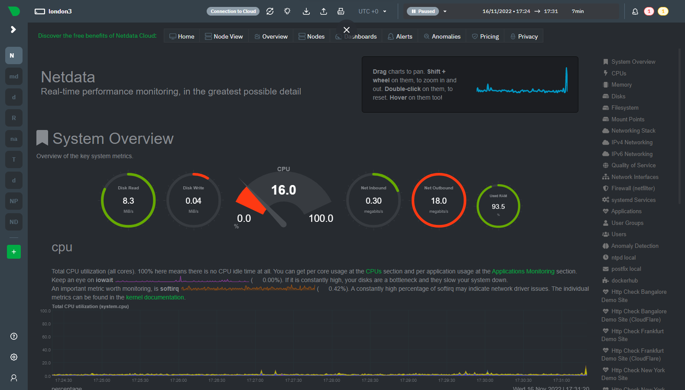Jump to Disks section in right menu

point(614,96)
